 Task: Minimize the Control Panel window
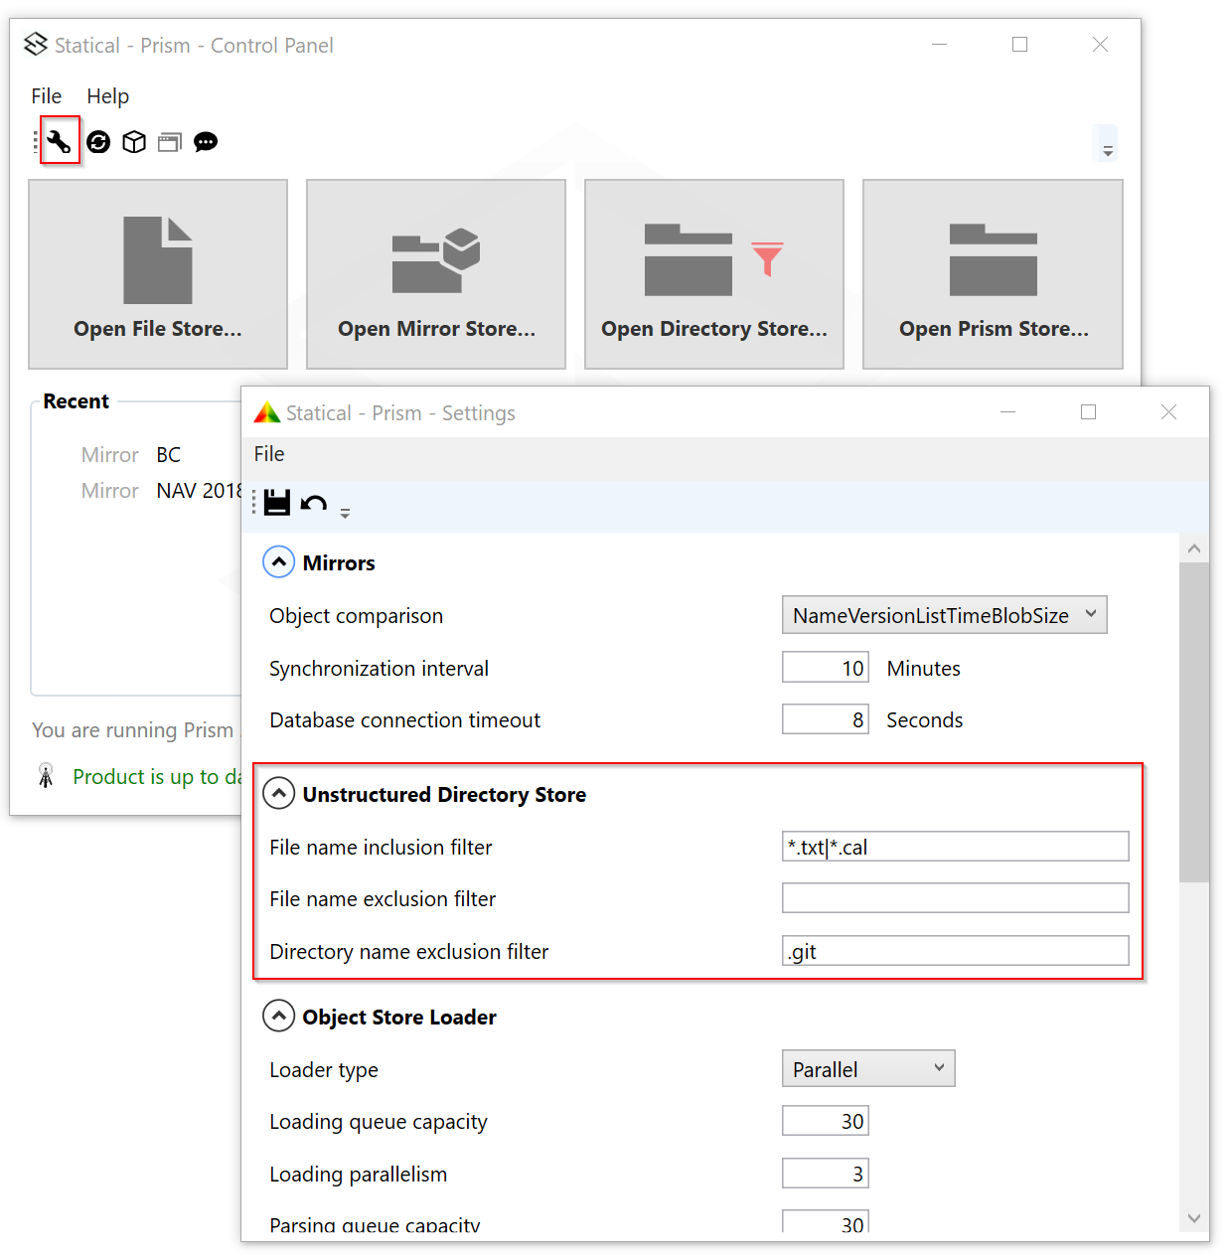coord(939,45)
